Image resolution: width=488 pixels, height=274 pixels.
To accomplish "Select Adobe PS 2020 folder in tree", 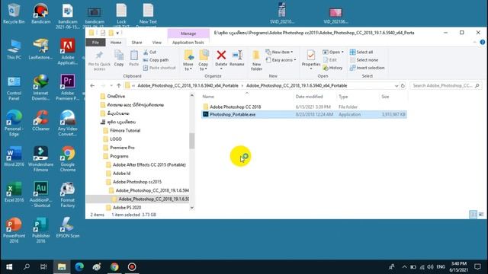I will [x=127, y=208].
